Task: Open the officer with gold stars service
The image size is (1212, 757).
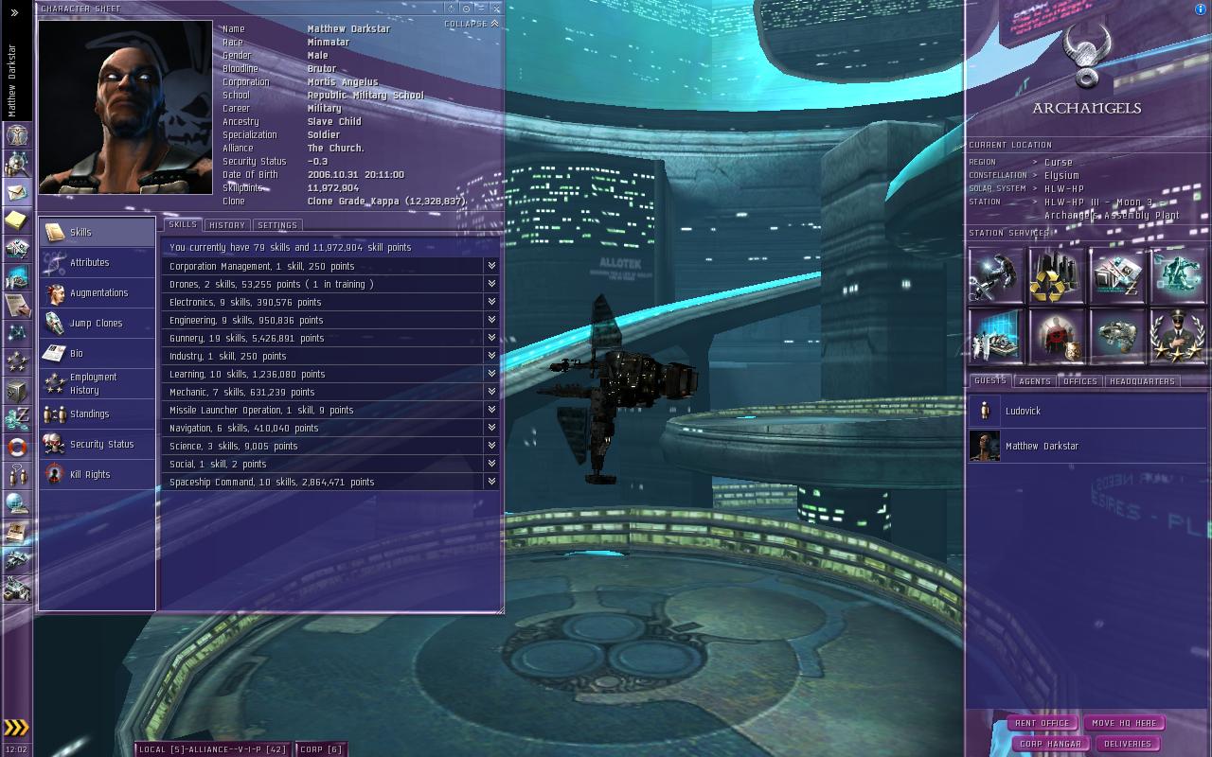Action: pyautogui.click(x=1178, y=336)
